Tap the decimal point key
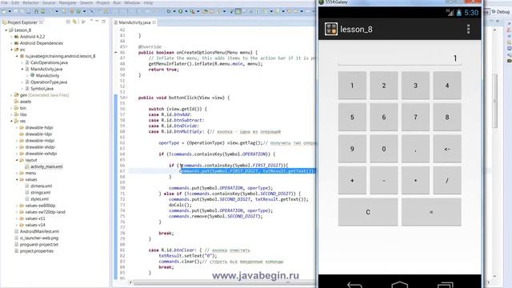The width and height of the screenshot is (512, 288). click(x=415, y=149)
